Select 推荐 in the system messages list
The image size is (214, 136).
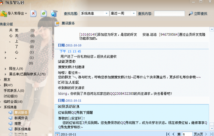tap(18, 123)
